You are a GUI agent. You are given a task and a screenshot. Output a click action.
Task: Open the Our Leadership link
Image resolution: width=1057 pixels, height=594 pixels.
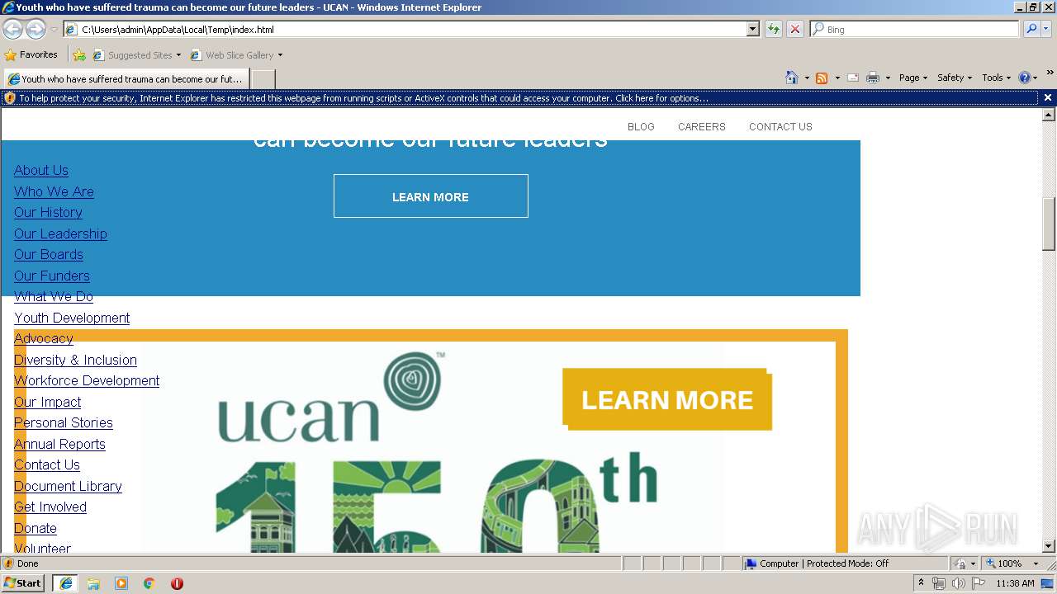click(60, 233)
